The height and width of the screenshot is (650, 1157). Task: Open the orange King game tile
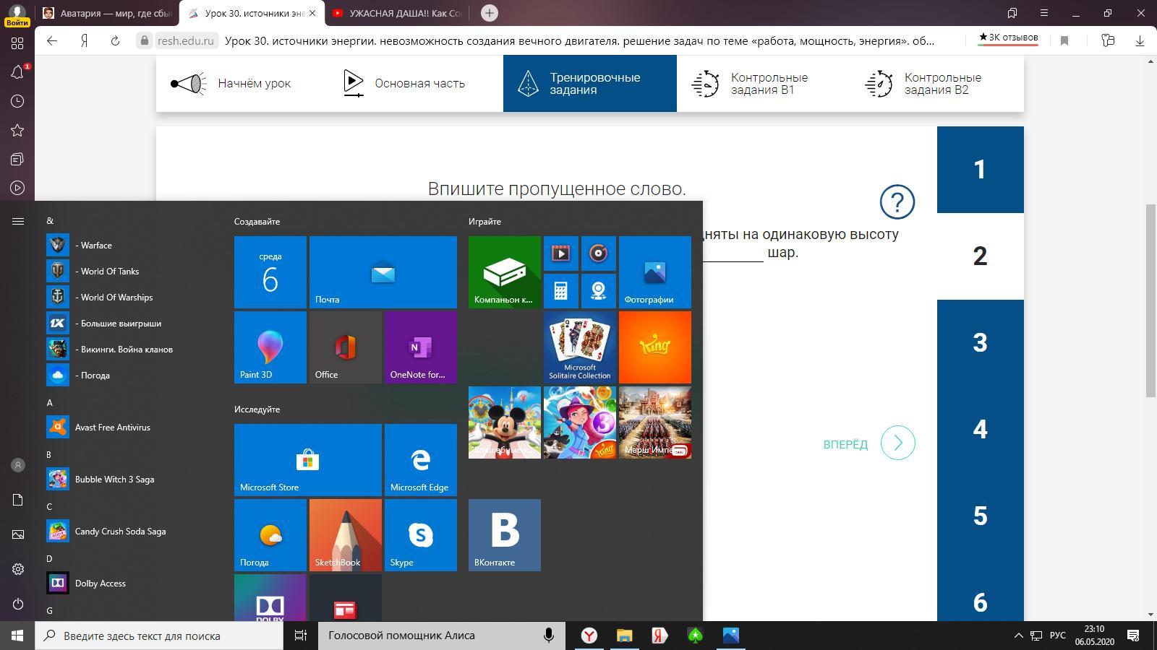655,347
